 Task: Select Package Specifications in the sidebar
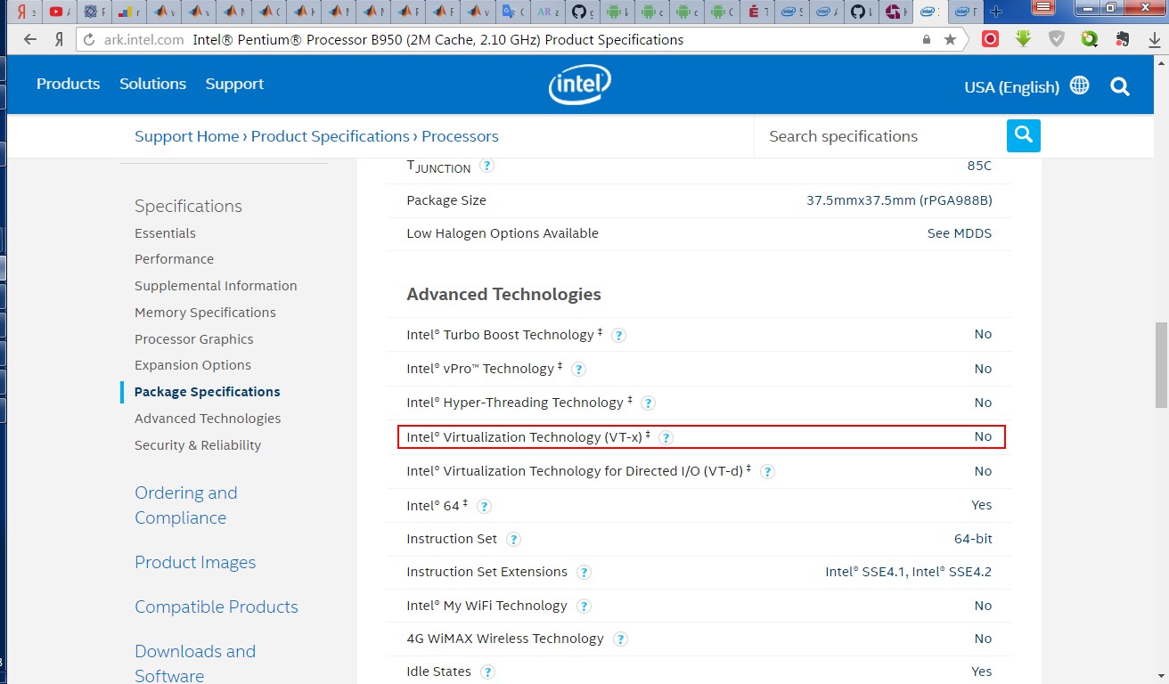[207, 392]
